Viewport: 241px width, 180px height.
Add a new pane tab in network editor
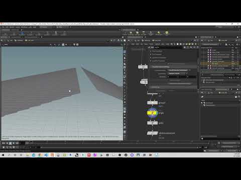(x=145, y=37)
